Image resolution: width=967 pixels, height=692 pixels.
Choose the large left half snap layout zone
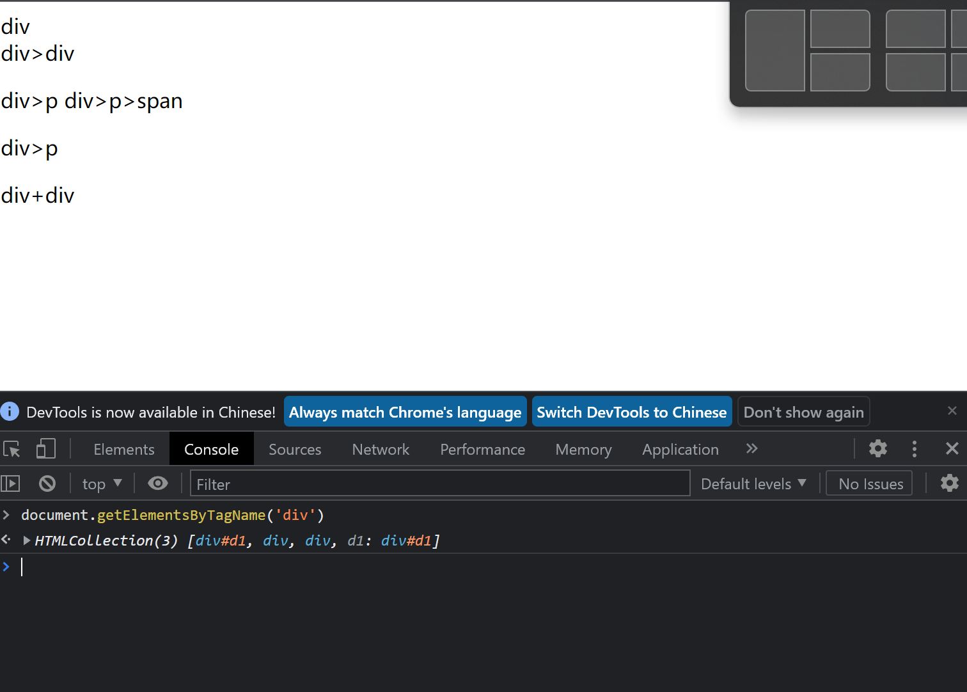pos(775,51)
